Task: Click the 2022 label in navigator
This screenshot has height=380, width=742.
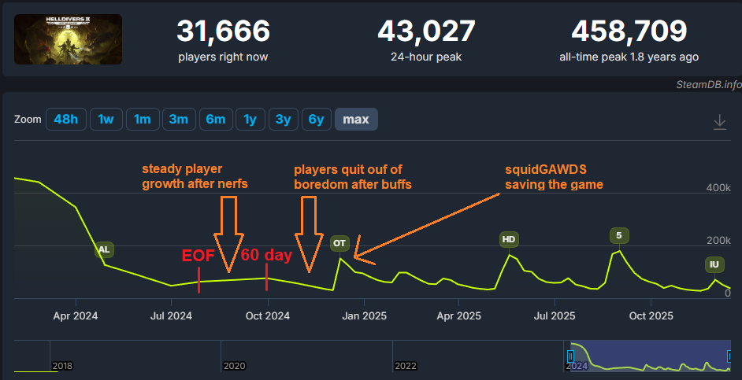Action: point(406,366)
